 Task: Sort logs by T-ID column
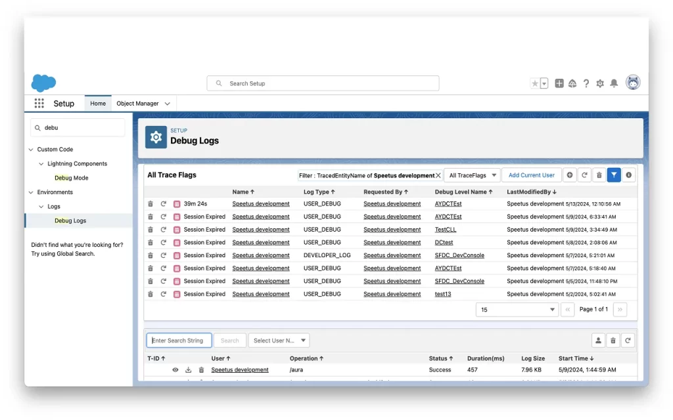pos(156,358)
